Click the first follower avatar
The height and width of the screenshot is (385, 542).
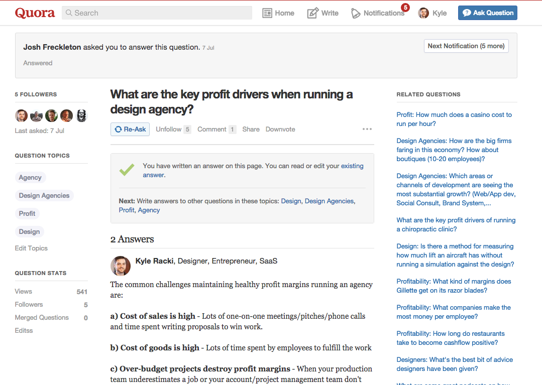(21, 115)
